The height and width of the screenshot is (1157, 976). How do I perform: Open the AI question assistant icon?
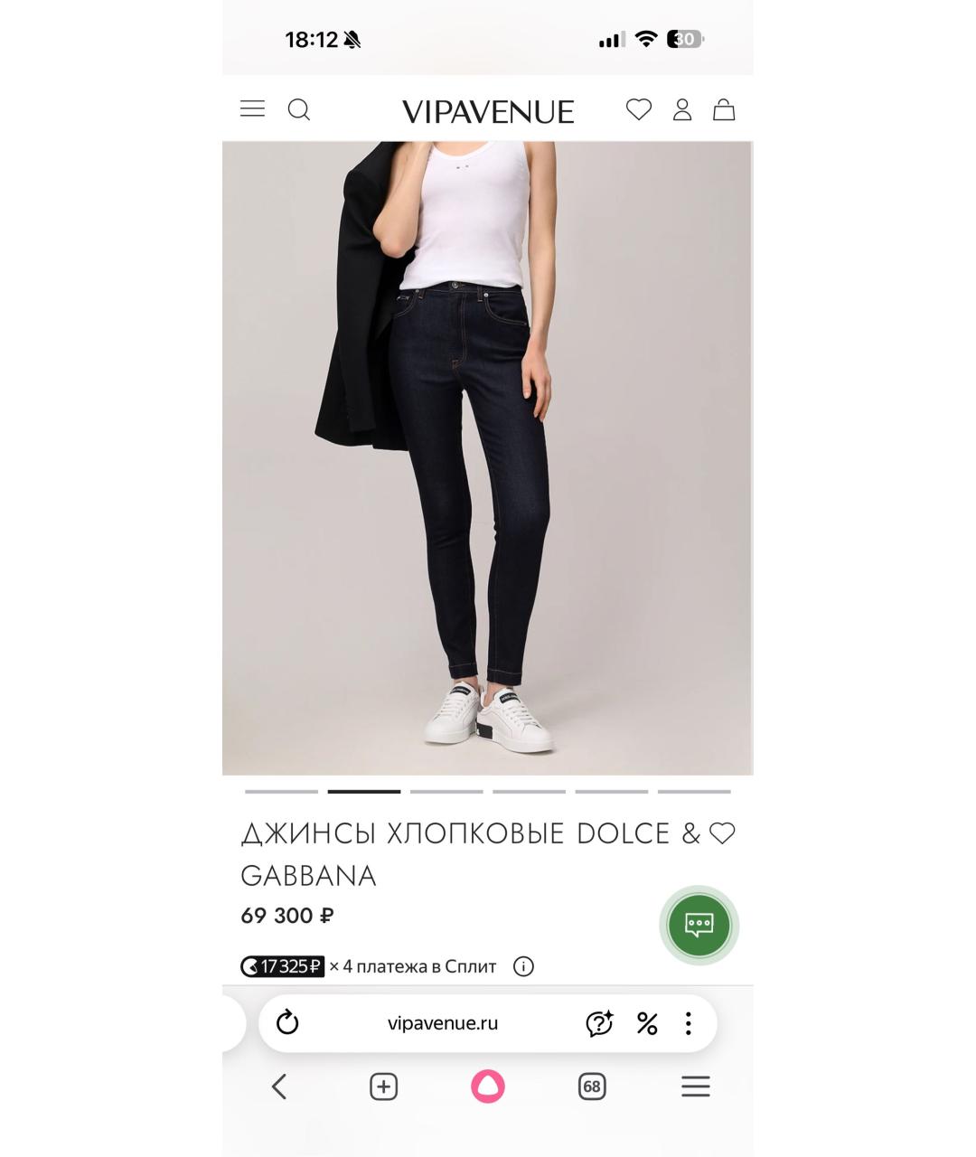[599, 1023]
